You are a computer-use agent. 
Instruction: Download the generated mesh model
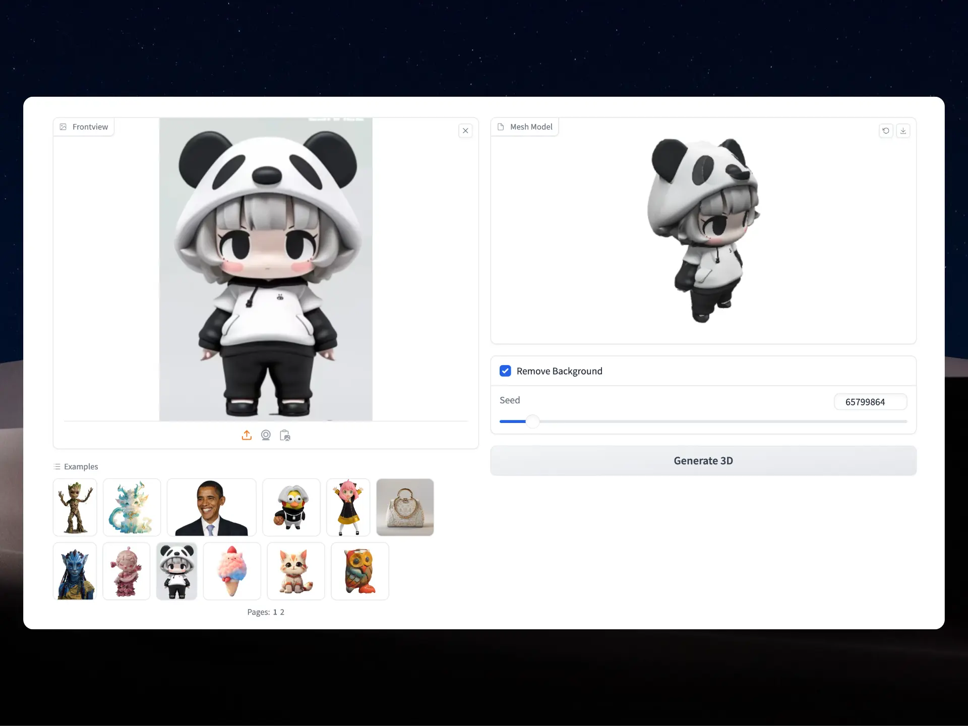coord(903,131)
